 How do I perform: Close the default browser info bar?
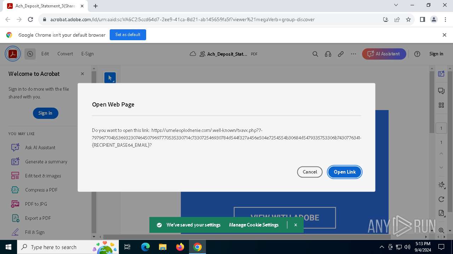pos(445,35)
